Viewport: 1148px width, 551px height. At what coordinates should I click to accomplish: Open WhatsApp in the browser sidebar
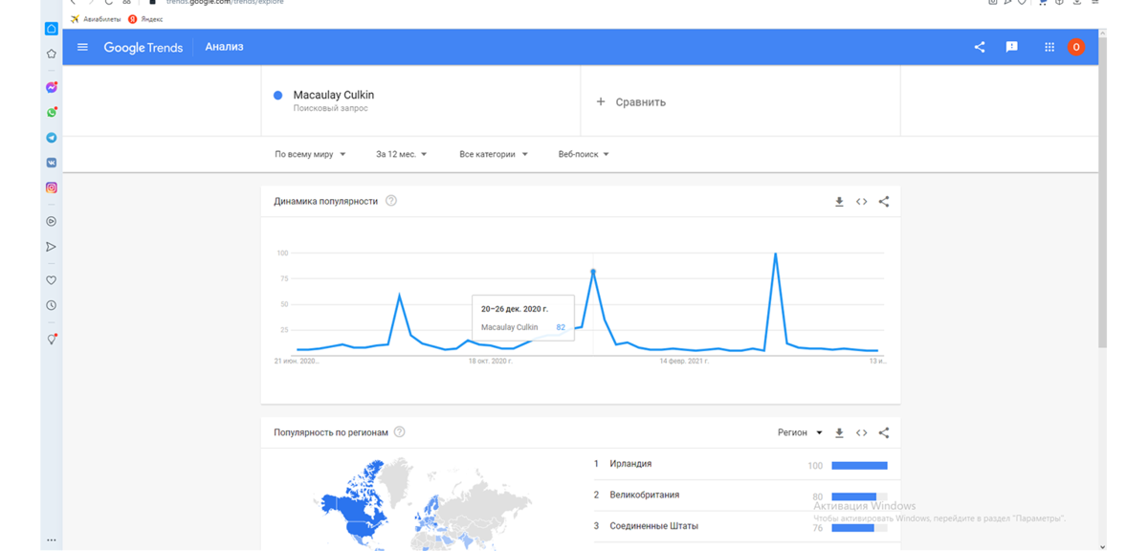[x=52, y=112]
